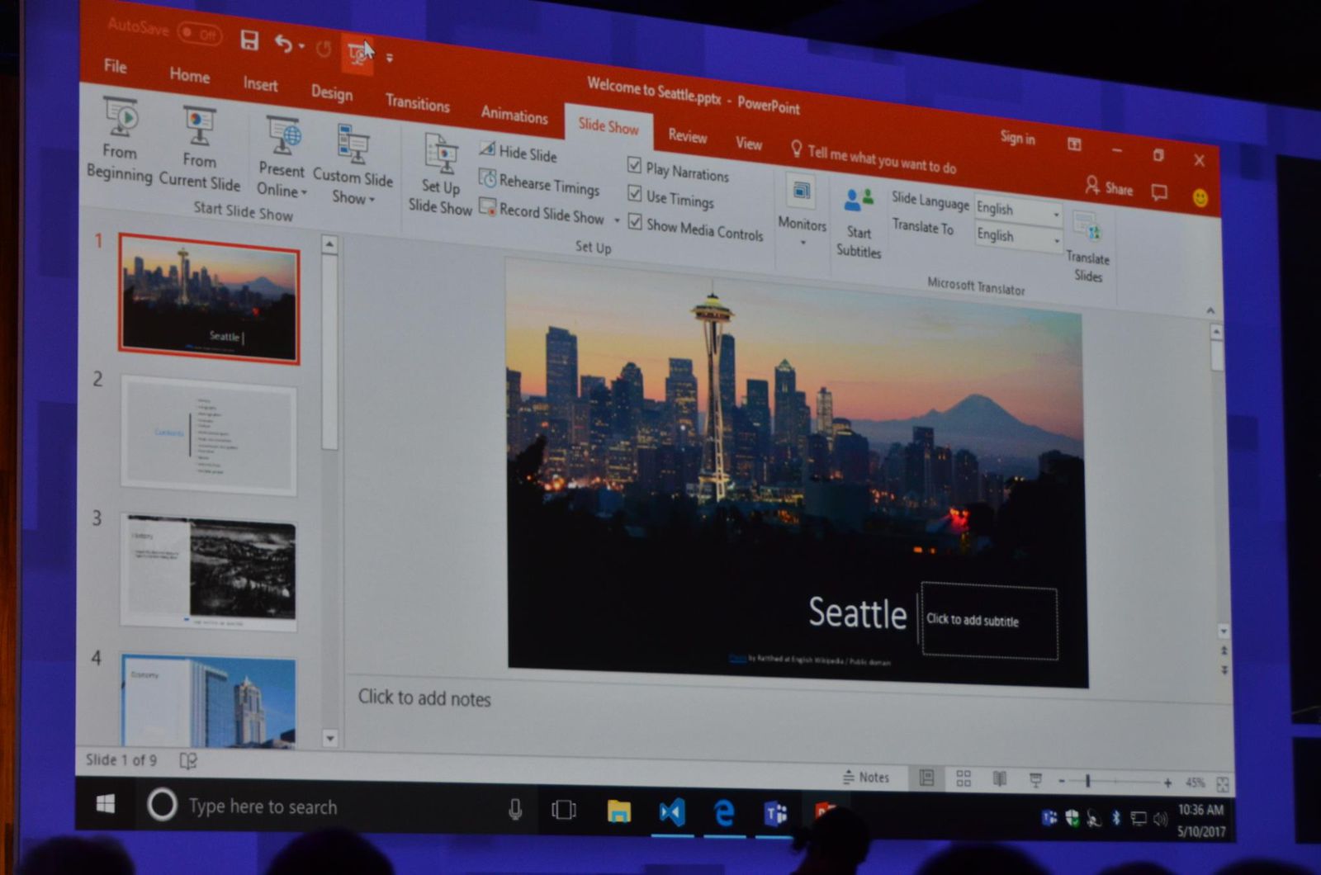Click Record Slide Show
Screen dimensions: 1321x875
point(542,212)
